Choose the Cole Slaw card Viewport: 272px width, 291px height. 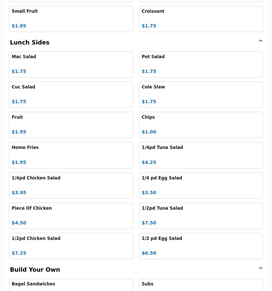point(201,95)
